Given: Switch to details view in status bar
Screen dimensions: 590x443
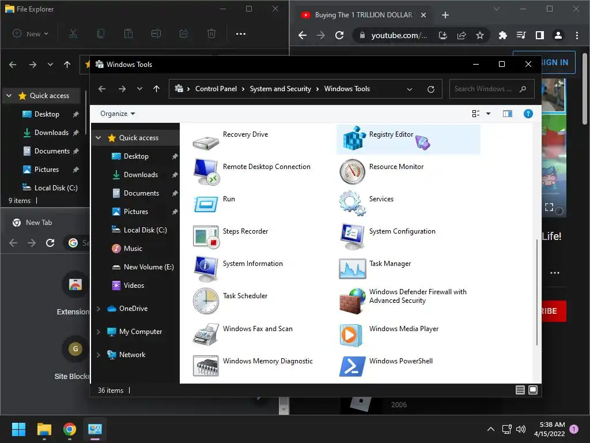Looking at the screenshot, I should (520, 390).
